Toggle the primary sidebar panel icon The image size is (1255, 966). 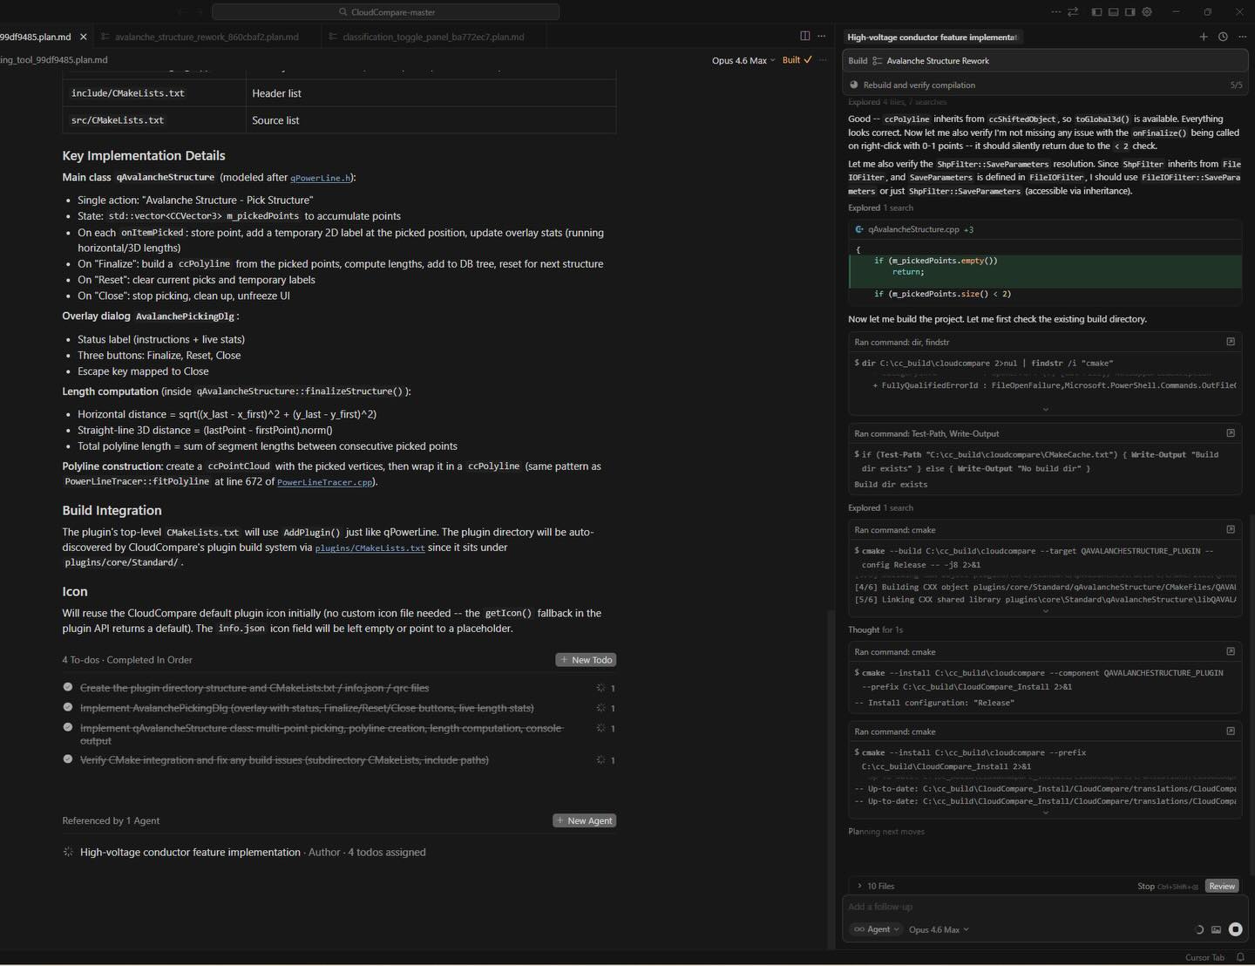pyautogui.click(x=1096, y=11)
